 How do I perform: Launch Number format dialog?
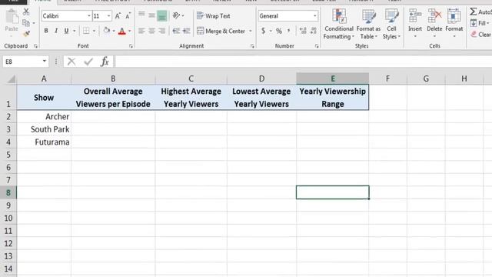point(317,46)
